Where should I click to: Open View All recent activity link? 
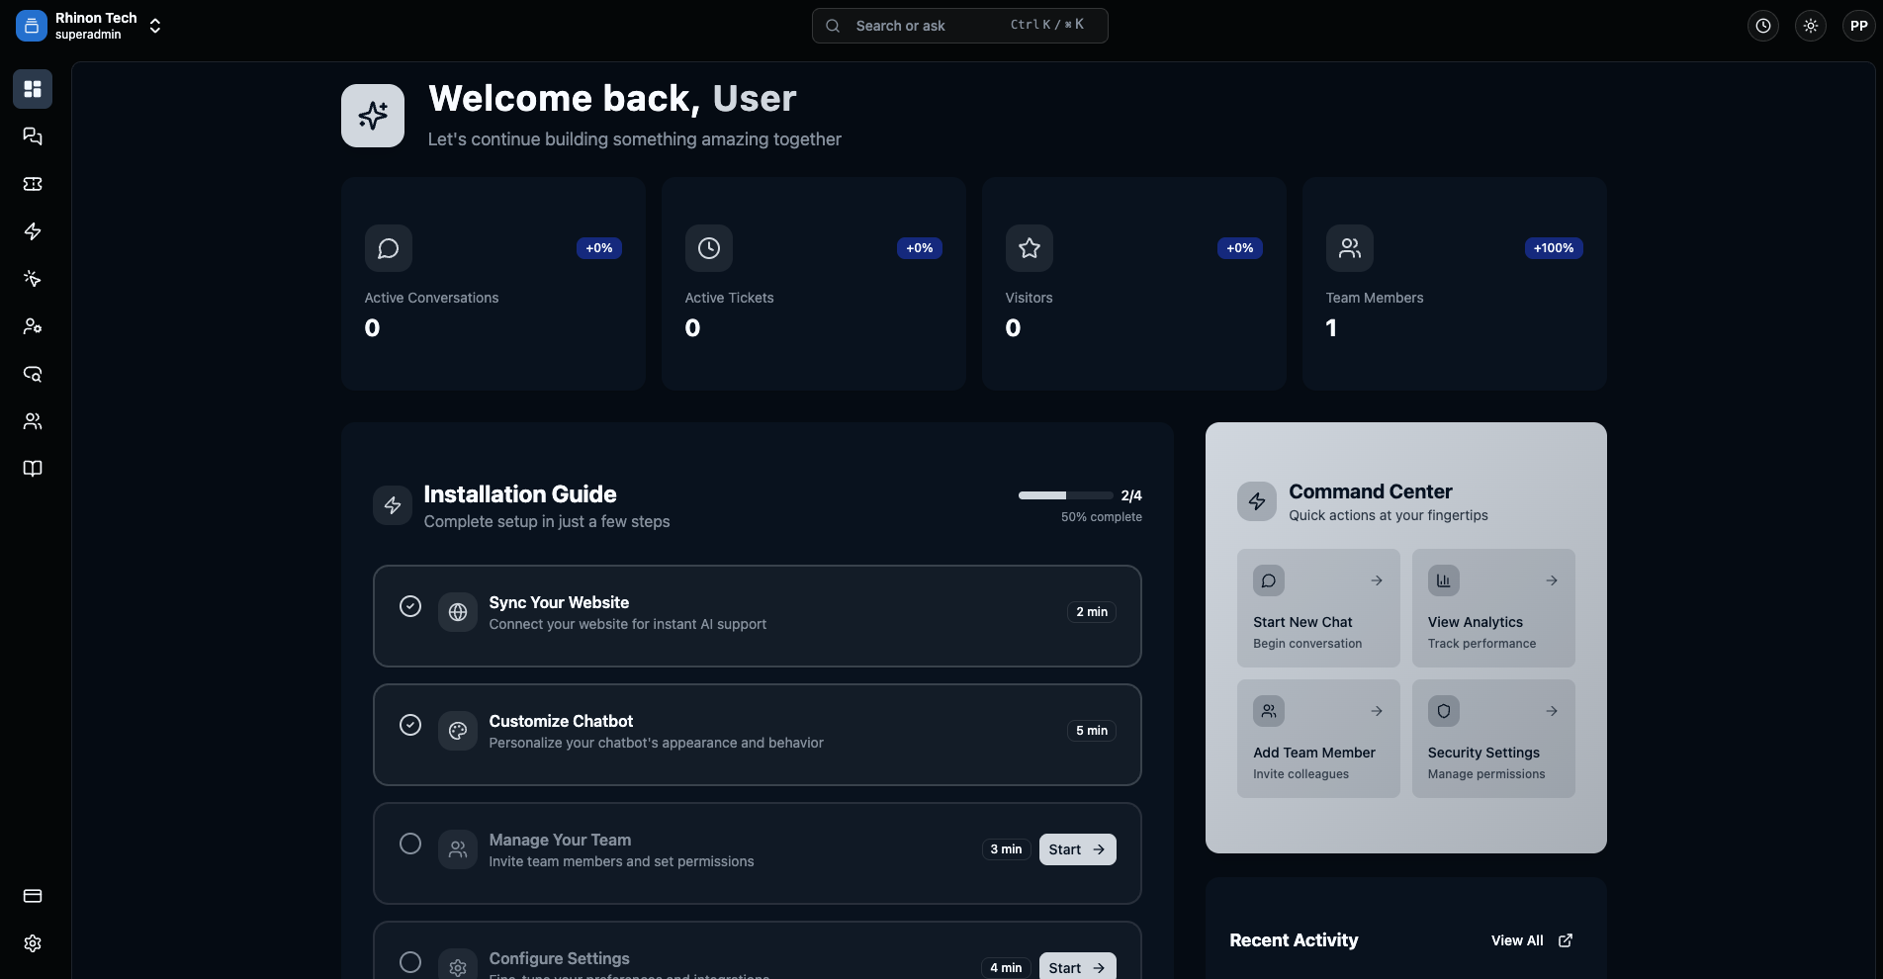click(x=1531, y=940)
